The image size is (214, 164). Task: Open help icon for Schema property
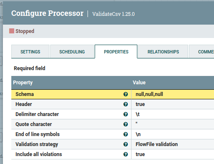pyautogui.click(x=126, y=94)
